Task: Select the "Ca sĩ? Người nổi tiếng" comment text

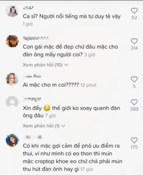Action: pyautogui.click(x=72, y=16)
